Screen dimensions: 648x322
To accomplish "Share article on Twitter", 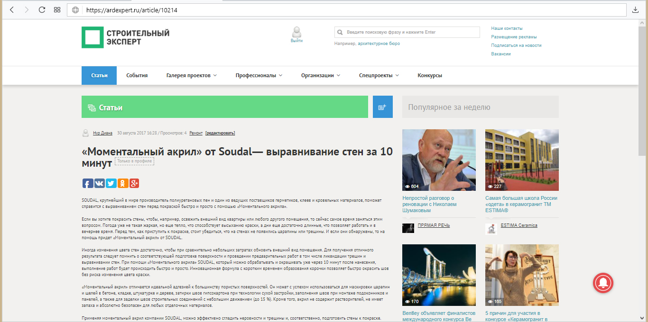I will tap(111, 183).
